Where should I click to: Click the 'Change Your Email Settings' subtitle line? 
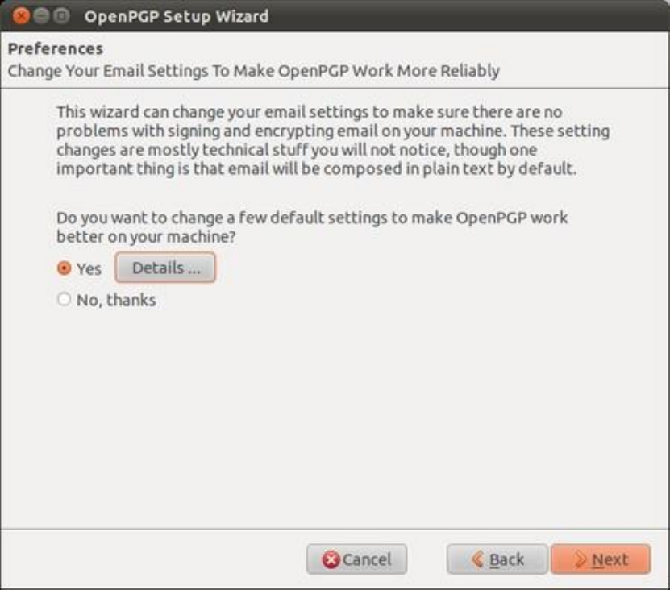(x=254, y=71)
